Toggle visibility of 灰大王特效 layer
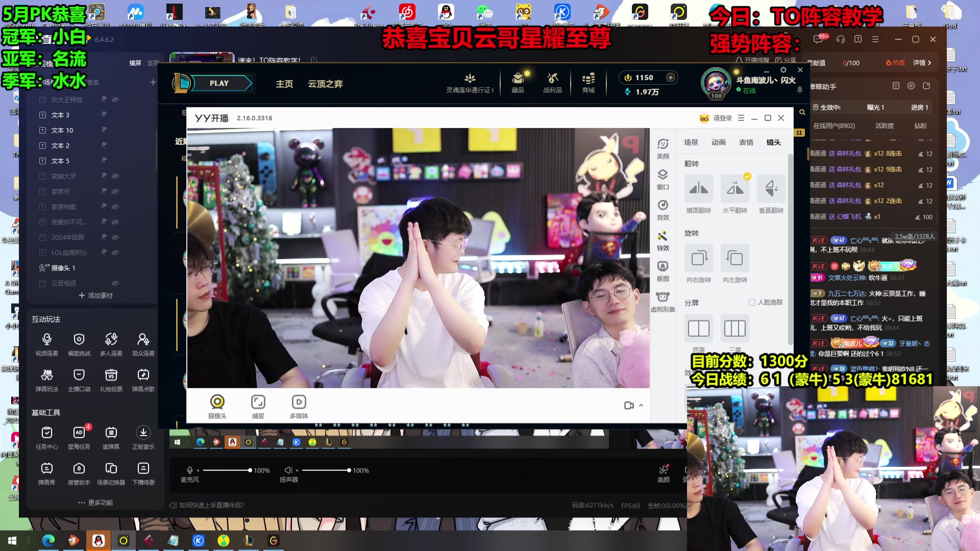Viewport: 980px width, 551px height. (x=115, y=99)
